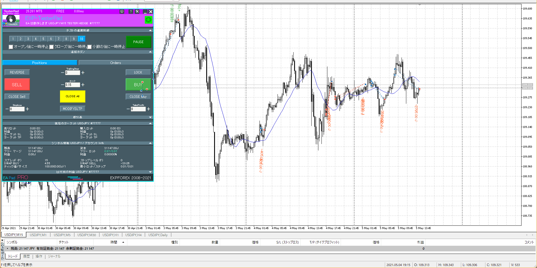Decrease TrailingStop with minus icon

(63, 73)
